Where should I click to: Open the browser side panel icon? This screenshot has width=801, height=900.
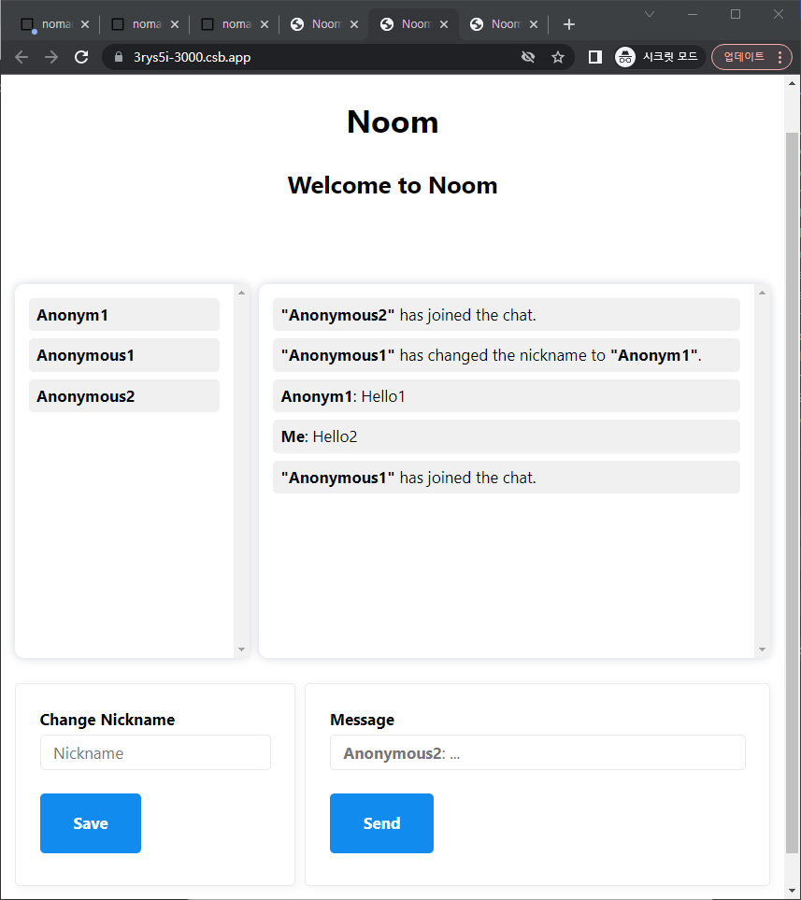click(594, 57)
